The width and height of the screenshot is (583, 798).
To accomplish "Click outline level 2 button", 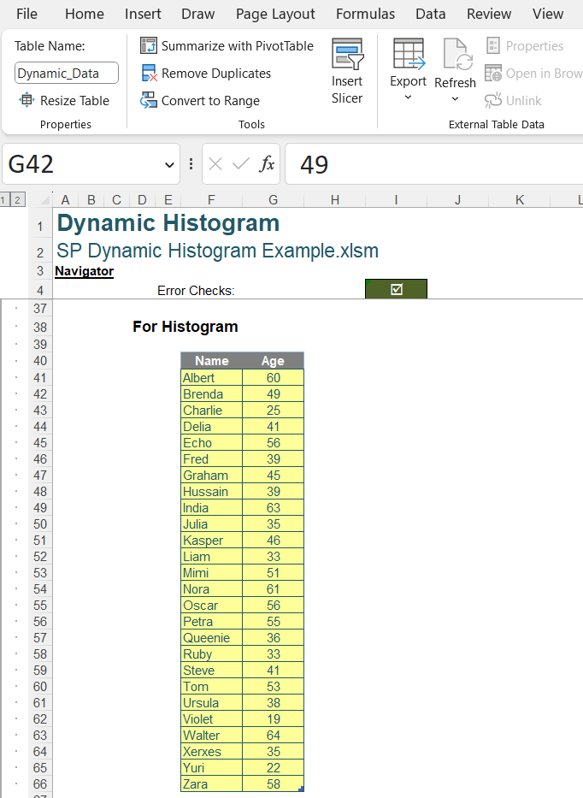I will pos(17,200).
